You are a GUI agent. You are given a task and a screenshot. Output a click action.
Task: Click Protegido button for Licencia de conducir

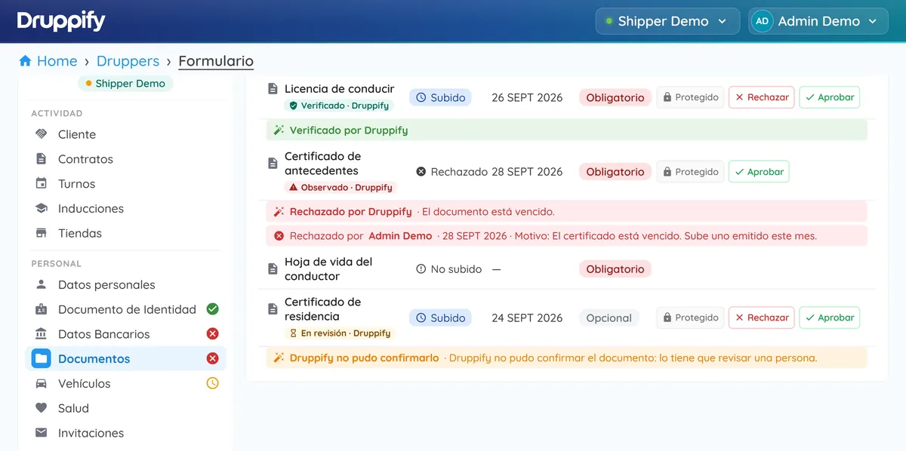690,97
